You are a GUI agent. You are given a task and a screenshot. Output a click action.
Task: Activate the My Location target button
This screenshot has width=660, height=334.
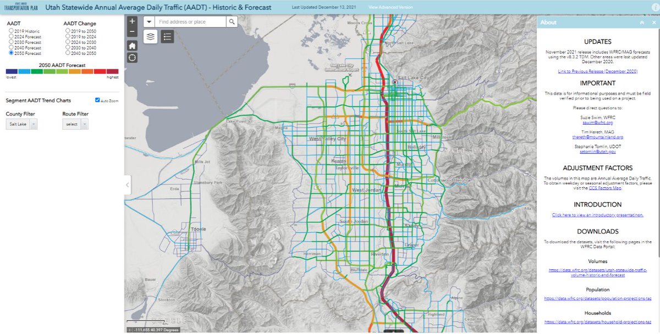pos(132,58)
